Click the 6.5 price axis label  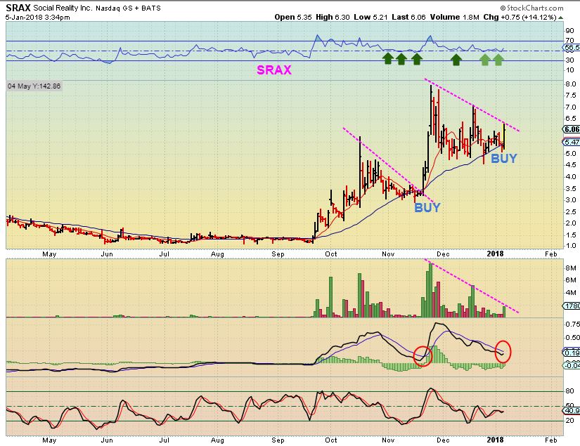571,119
